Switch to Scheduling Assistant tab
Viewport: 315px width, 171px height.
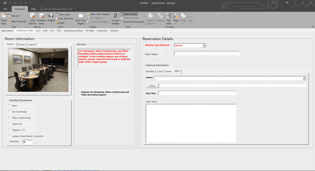73,31
